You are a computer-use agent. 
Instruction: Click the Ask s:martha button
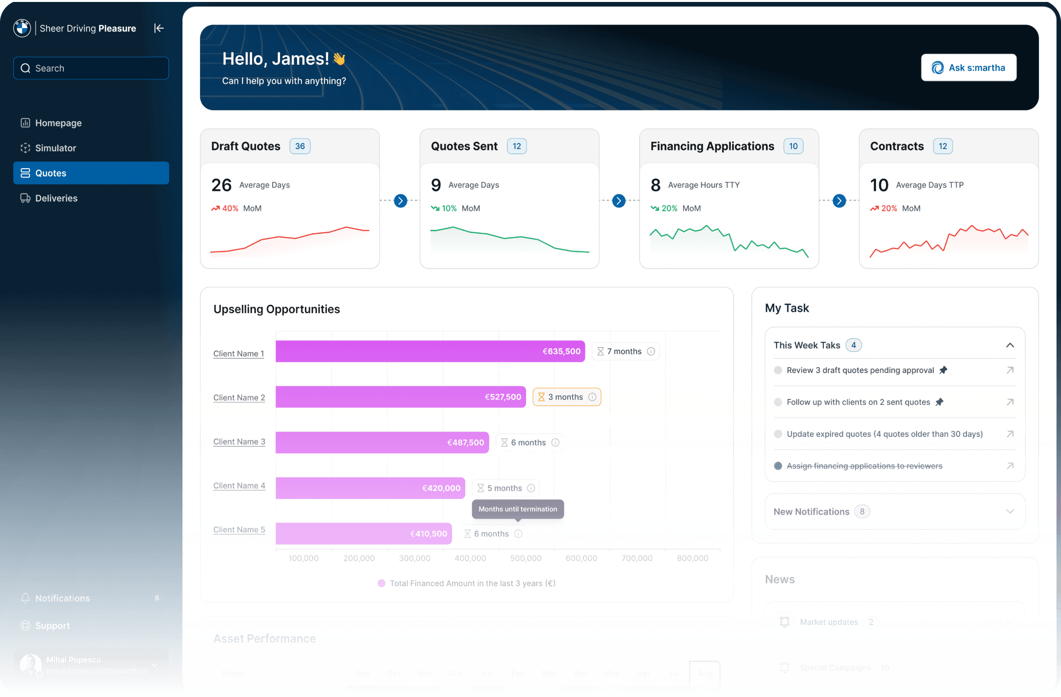pos(968,68)
